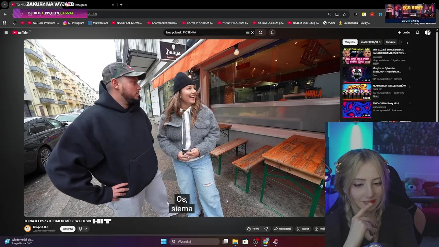The height and width of the screenshot is (247, 439).
Task: Click the Udostępnij share button
Action: (x=282, y=229)
